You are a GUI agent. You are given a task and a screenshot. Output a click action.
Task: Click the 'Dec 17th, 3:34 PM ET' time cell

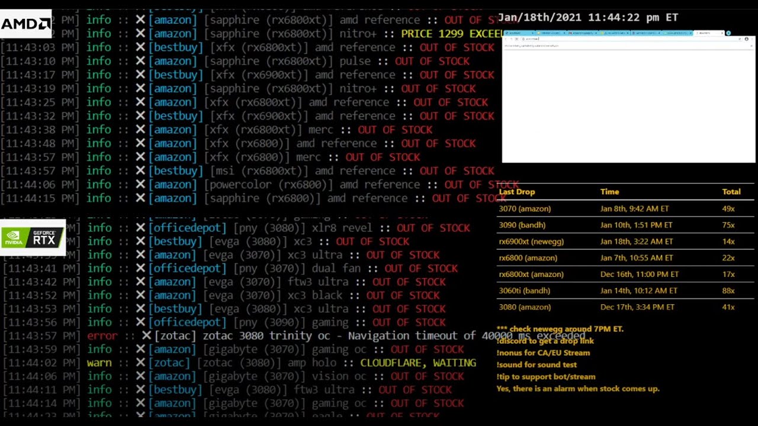pyautogui.click(x=637, y=307)
